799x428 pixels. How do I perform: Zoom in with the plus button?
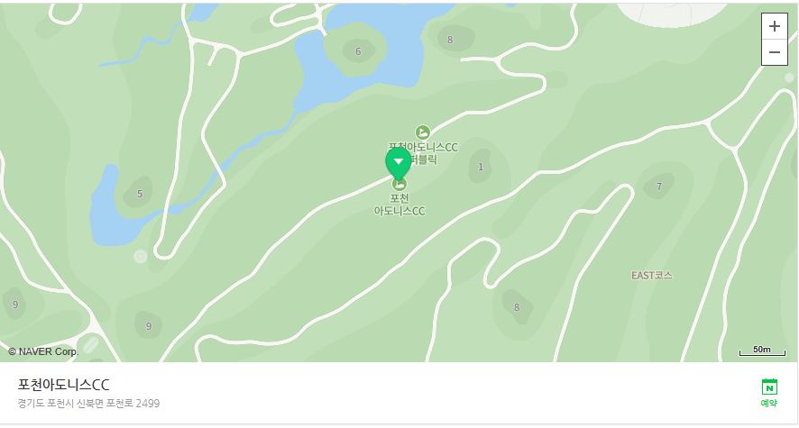(774, 26)
